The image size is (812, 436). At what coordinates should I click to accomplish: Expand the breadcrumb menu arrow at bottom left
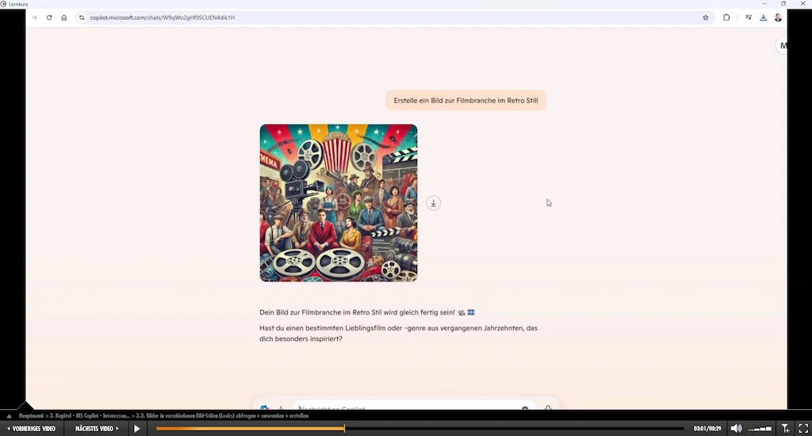point(9,415)
